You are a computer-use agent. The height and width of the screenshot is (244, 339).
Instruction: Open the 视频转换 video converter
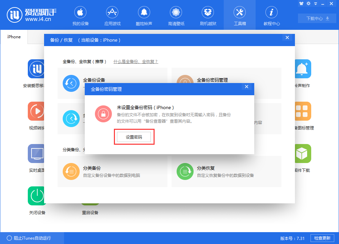click(x=36, y=111)
